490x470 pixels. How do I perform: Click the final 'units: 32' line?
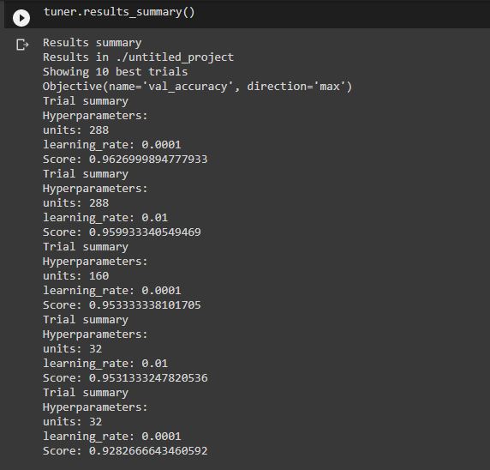pos(73,422)
